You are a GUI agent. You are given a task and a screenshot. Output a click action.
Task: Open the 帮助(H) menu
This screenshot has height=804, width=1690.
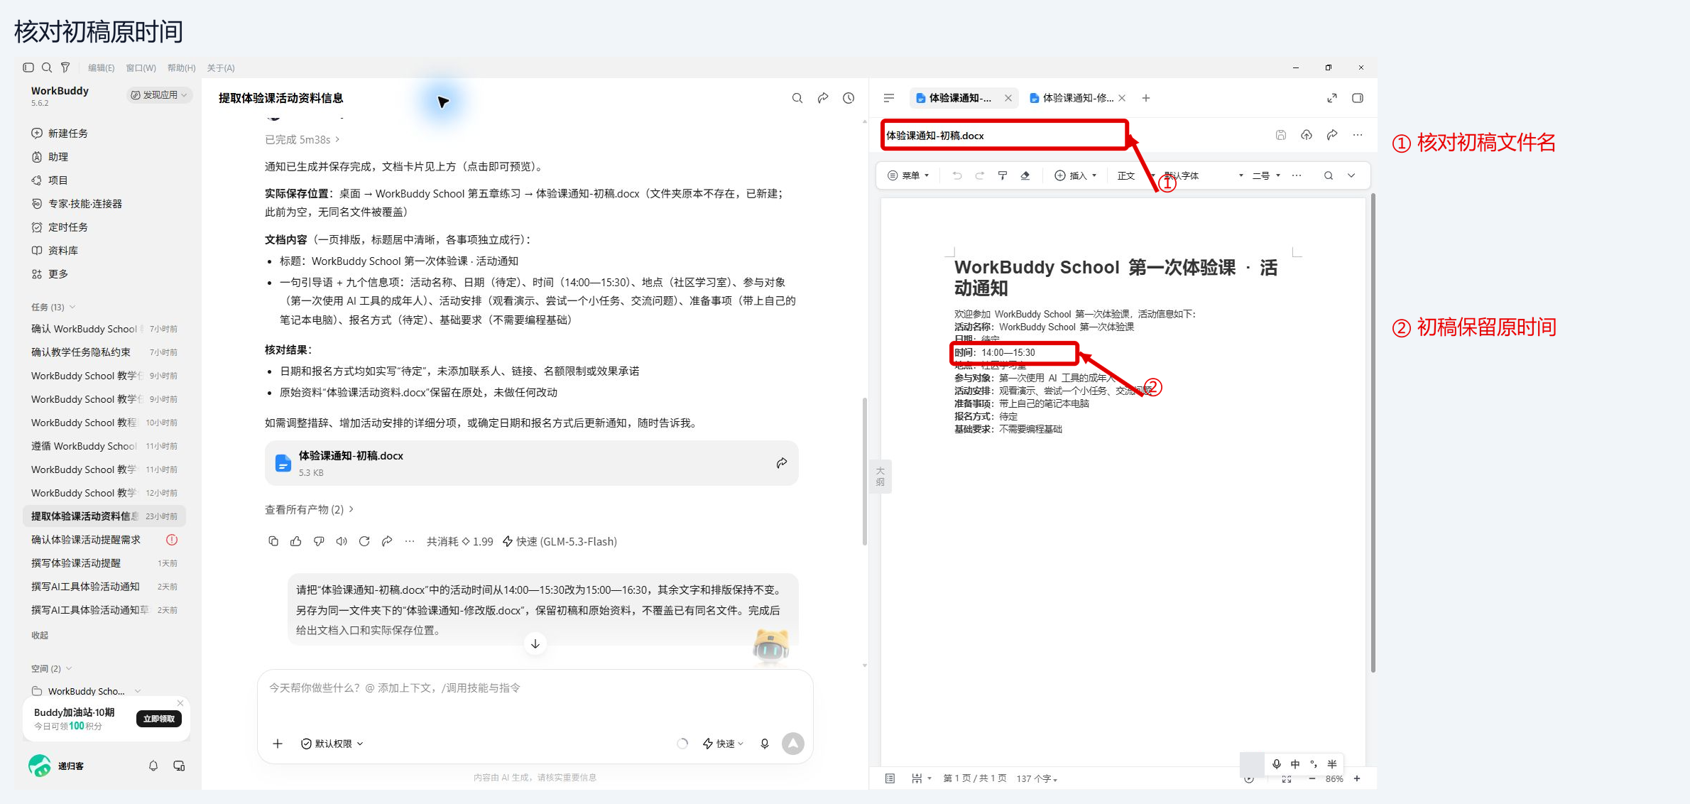point(181,67)
